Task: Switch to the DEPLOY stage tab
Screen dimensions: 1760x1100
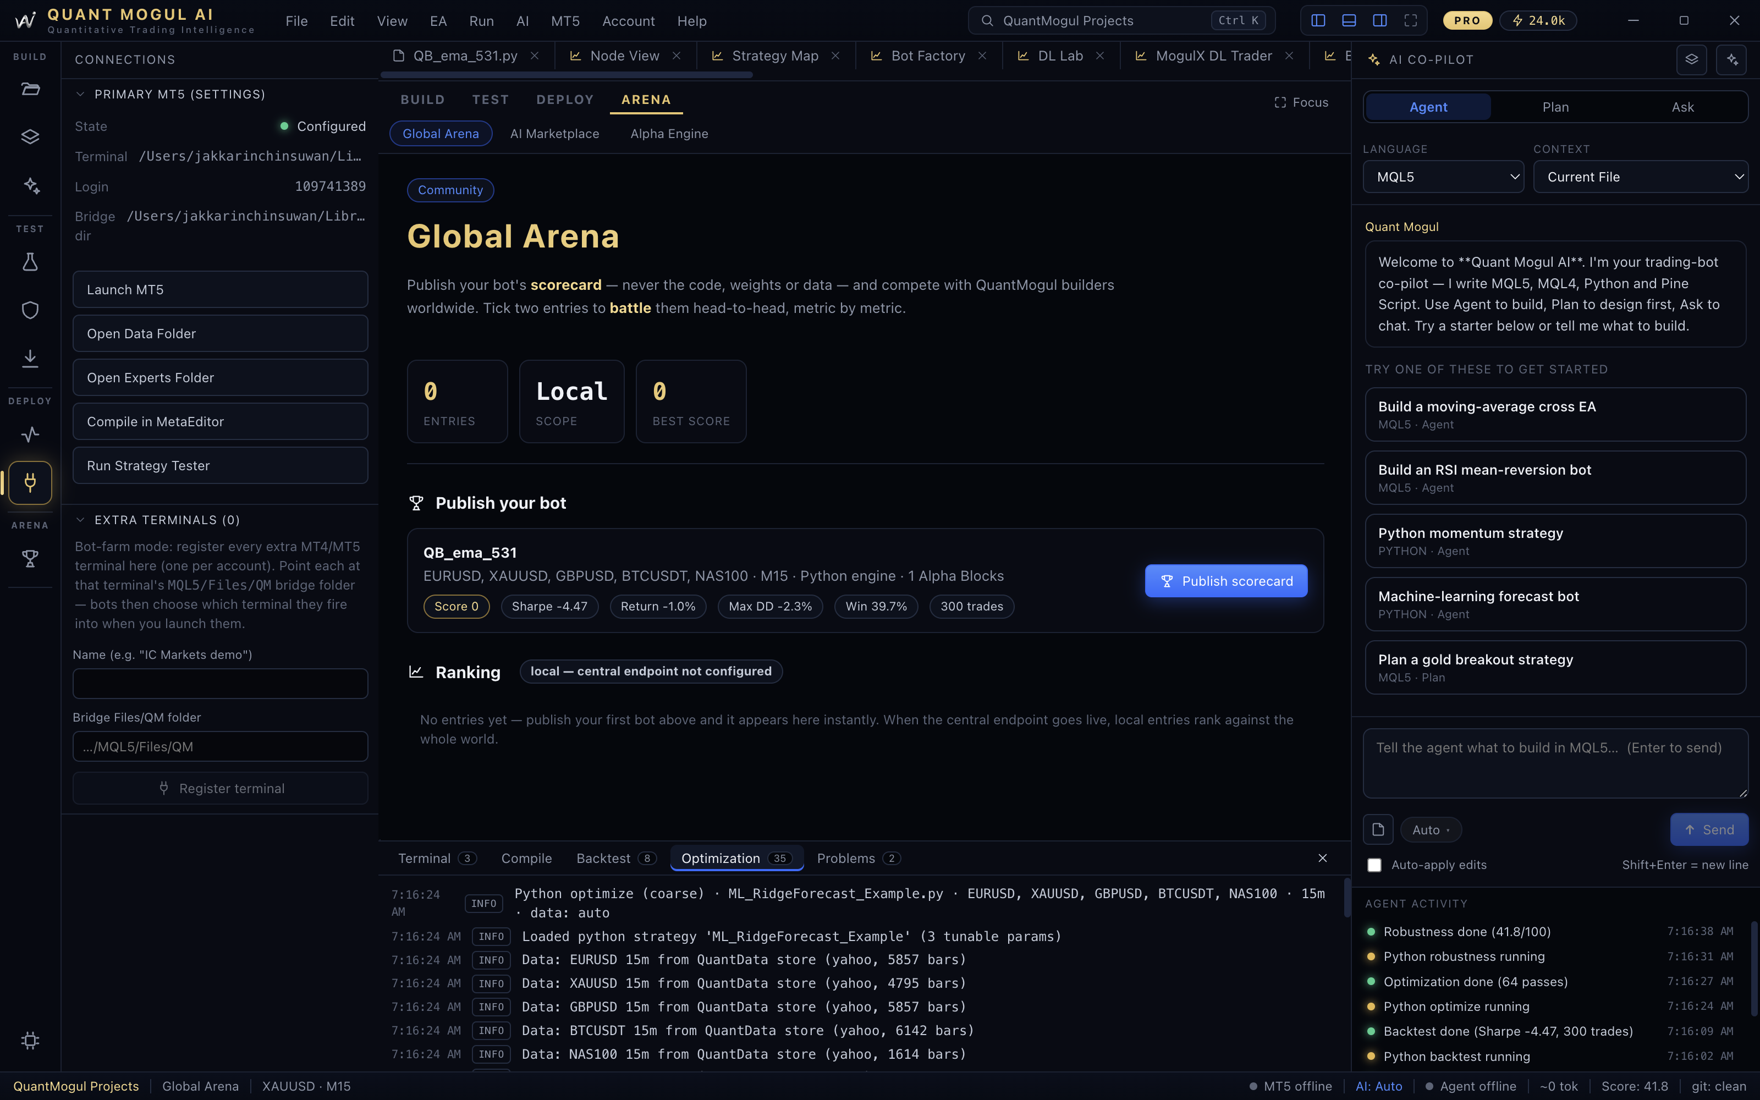Action: [x=564, y=100]
